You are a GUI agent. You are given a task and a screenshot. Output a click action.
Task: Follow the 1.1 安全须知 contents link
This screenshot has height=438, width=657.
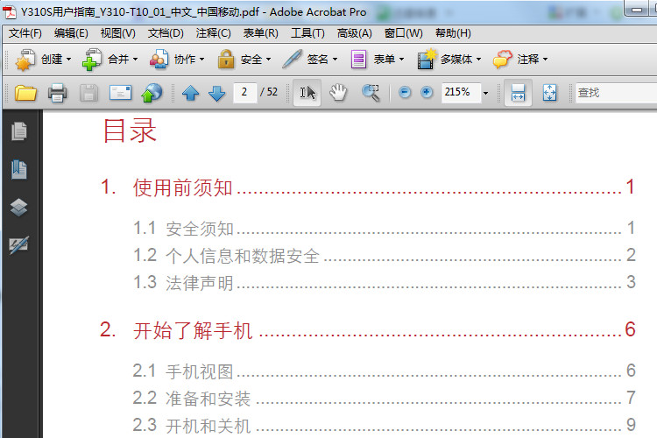pos(183,229)
